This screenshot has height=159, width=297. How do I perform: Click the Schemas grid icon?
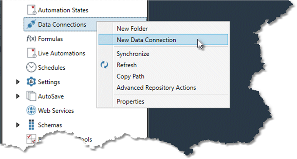tap(31, 125)
